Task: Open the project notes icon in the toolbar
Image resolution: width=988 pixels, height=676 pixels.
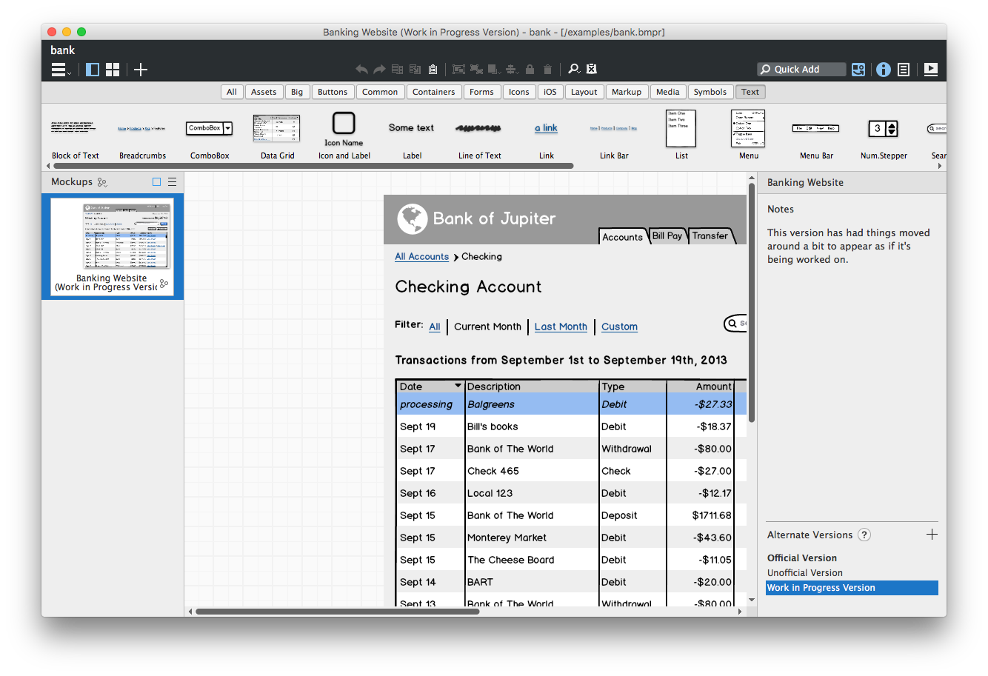Action: point(904,70)
